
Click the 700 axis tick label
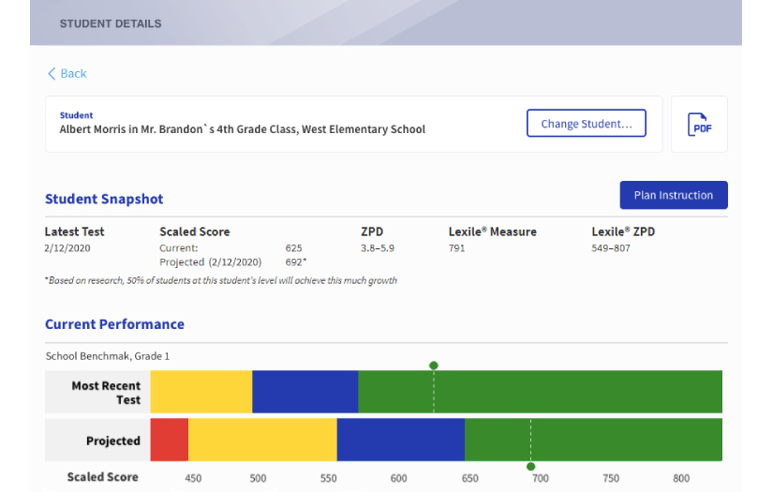coord(541,478)
